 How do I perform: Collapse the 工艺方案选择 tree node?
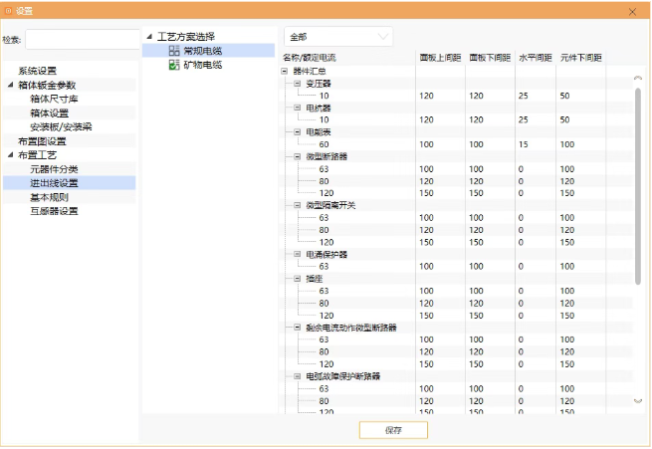(149, 37)
